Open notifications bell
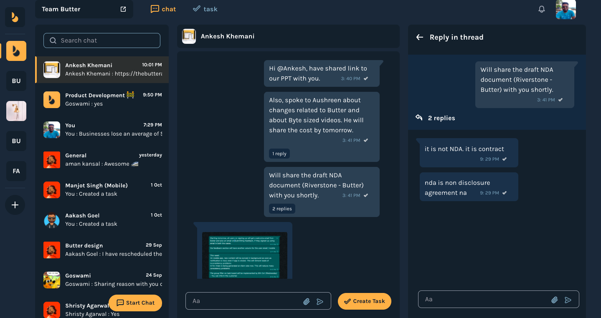The height and width of the screenshot is (318, 601). click(x=542, y=9)
